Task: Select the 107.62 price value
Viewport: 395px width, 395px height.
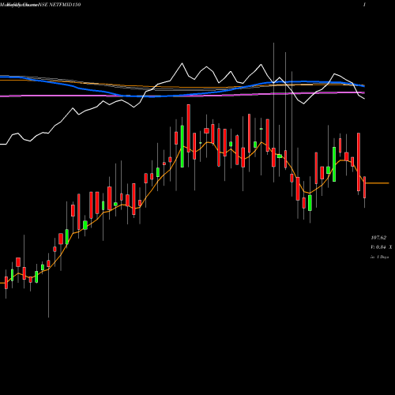Action: point(378,238)
